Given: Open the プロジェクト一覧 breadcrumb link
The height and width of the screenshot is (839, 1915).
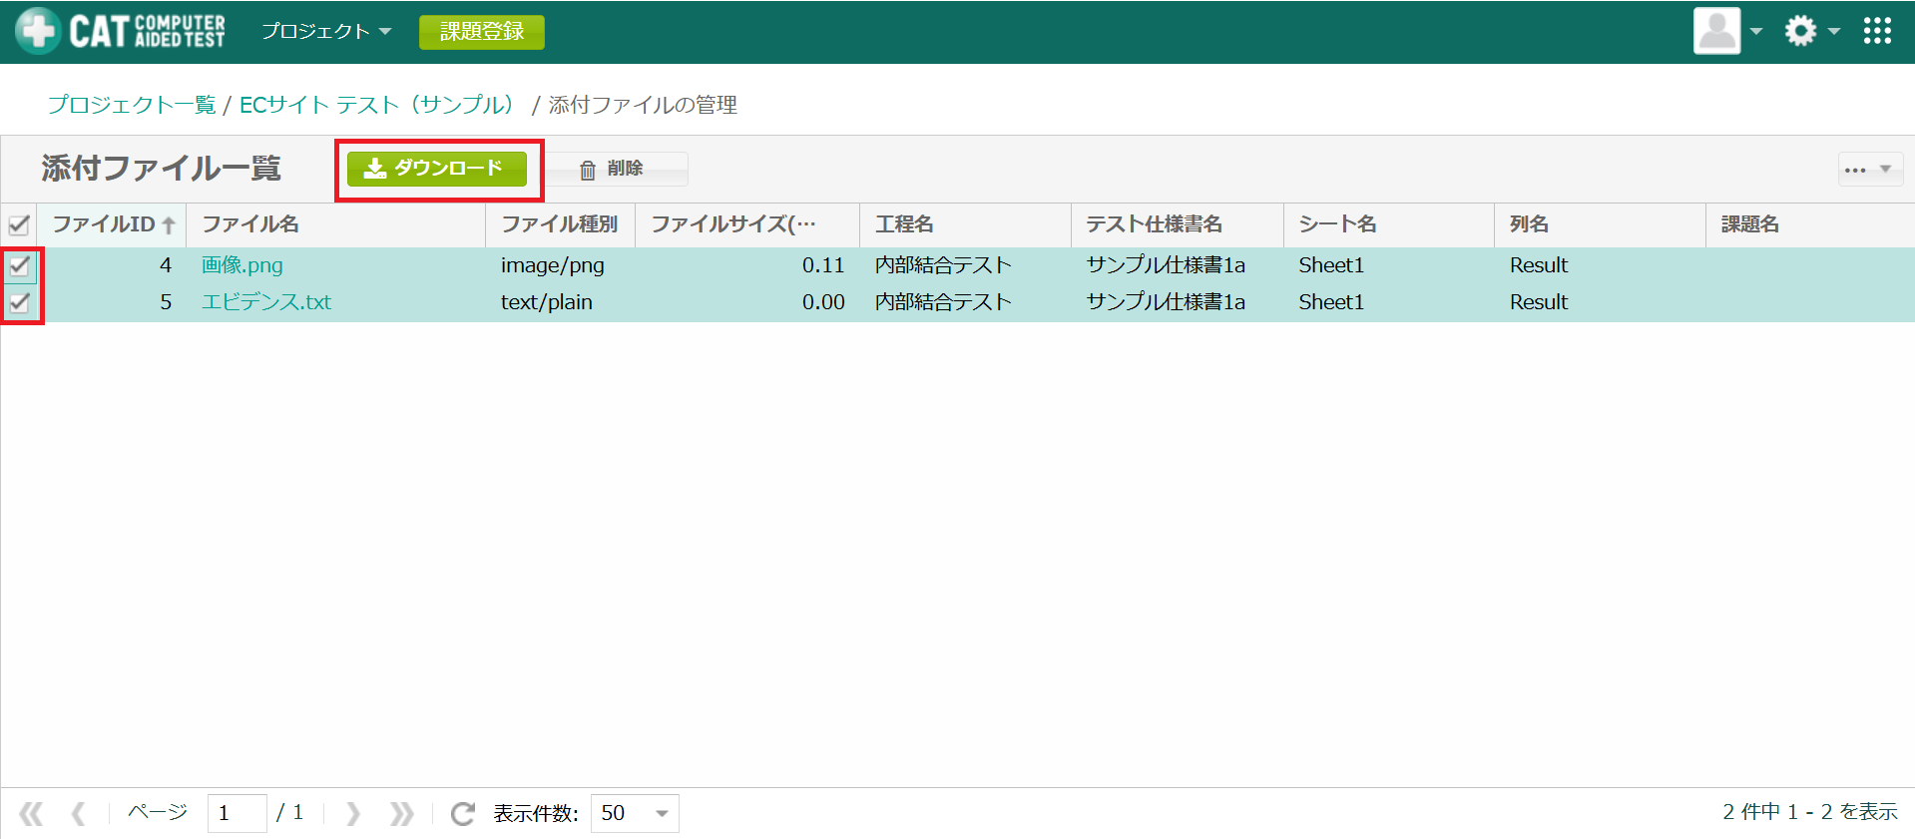Looking at the screenshot, I should click(132, 105).
